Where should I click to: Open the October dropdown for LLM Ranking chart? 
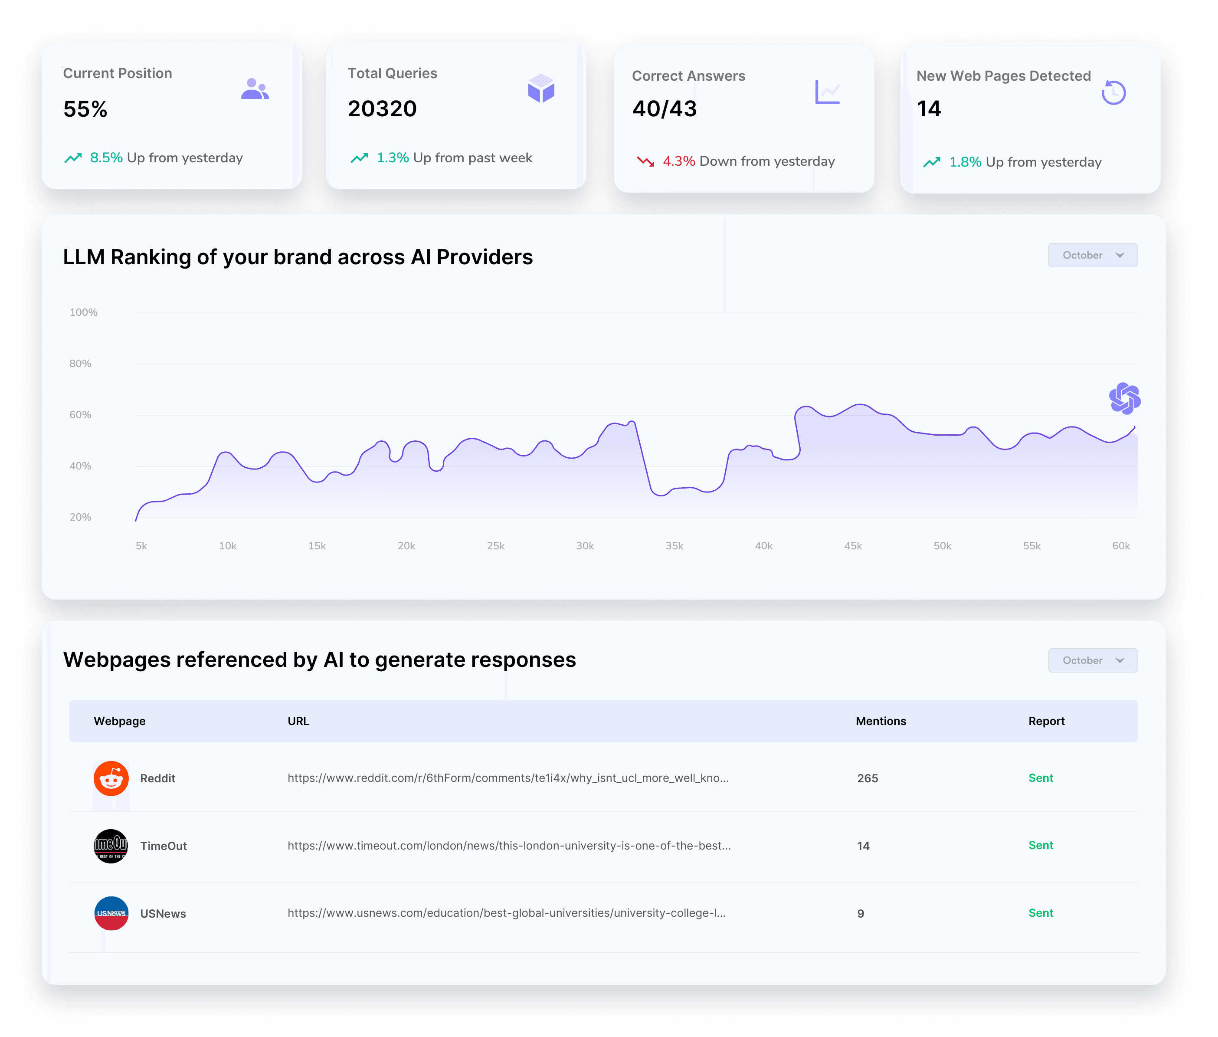point(1092,255)
